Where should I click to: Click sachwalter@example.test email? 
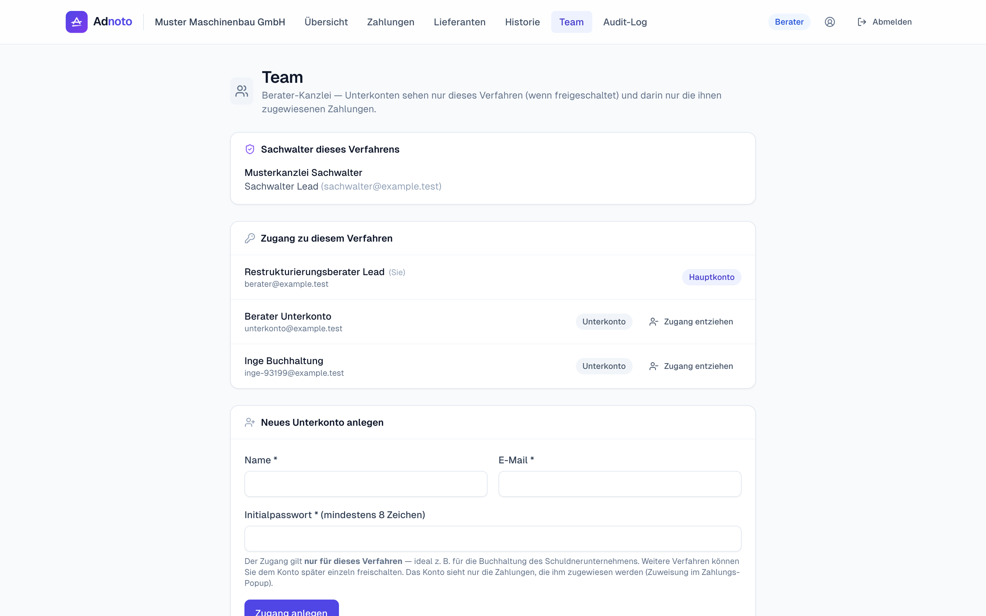[x=381, y=187]
